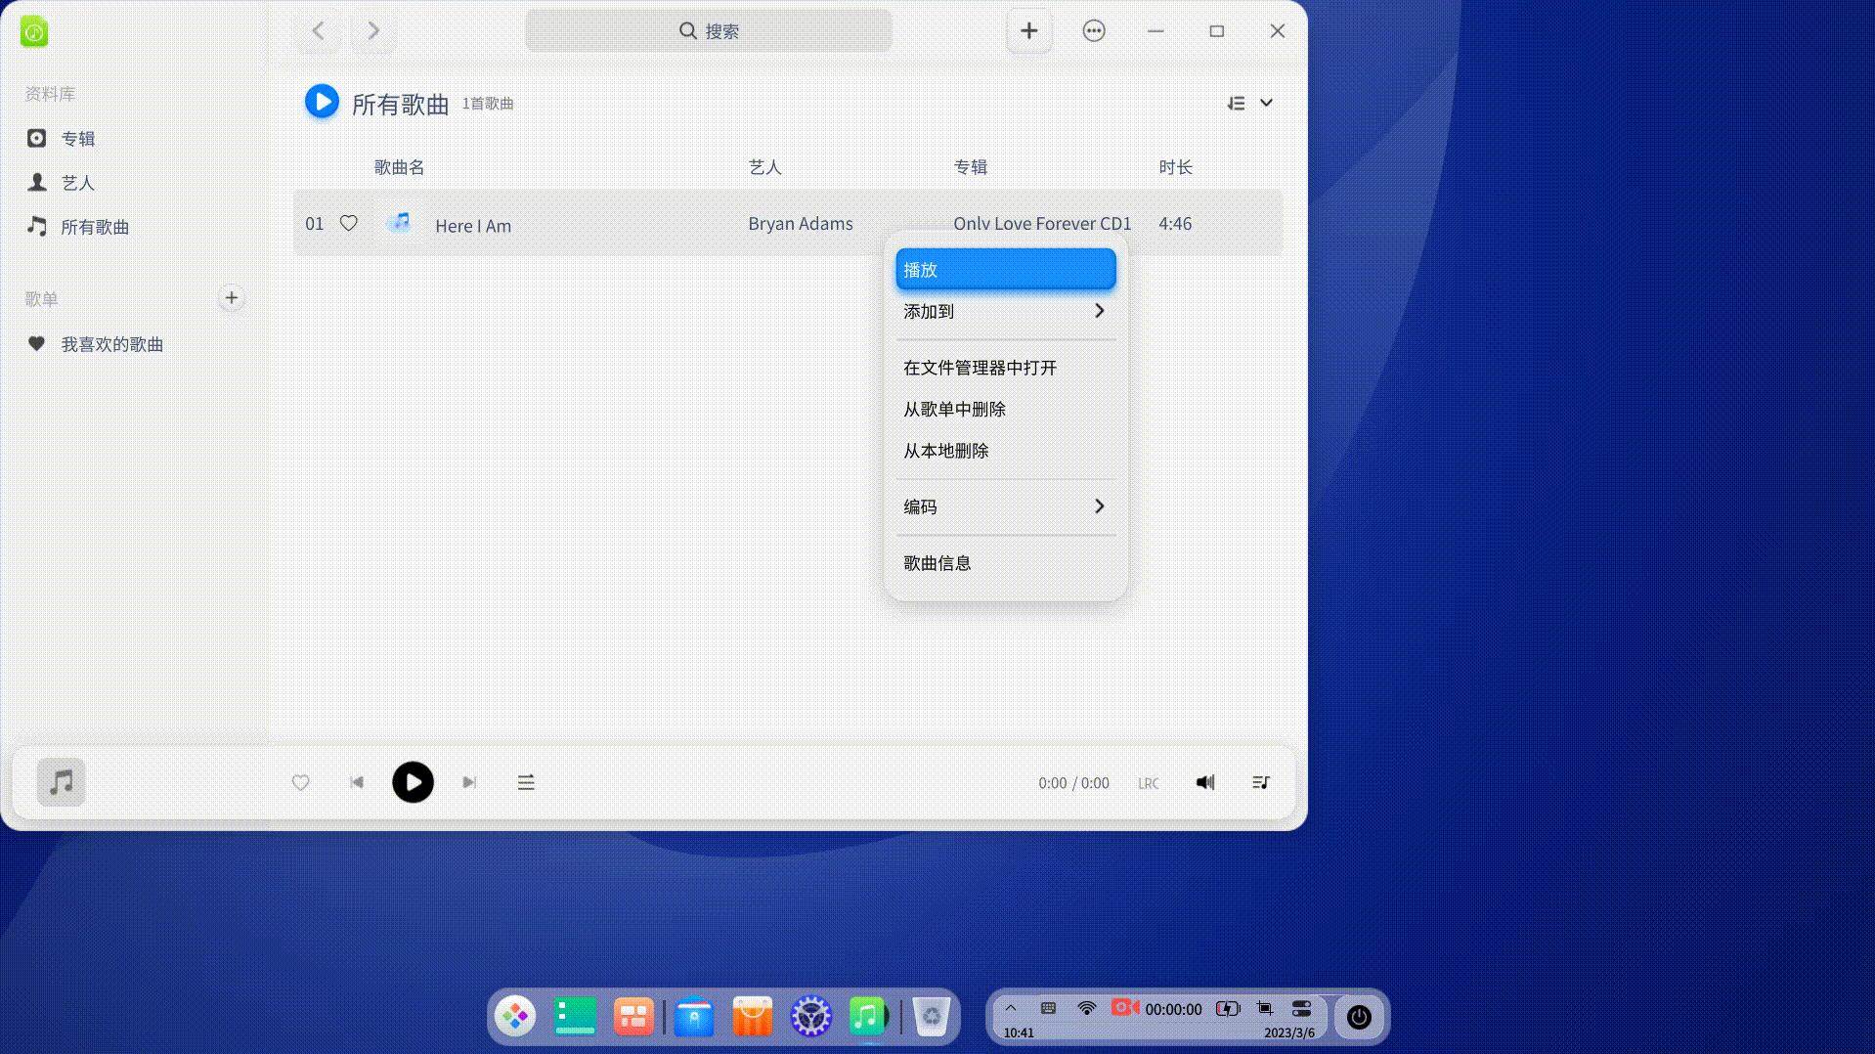Viewport: 1875px width, 1054px height.
Task: Create new playlist with plus button
Action: point(232,298)
